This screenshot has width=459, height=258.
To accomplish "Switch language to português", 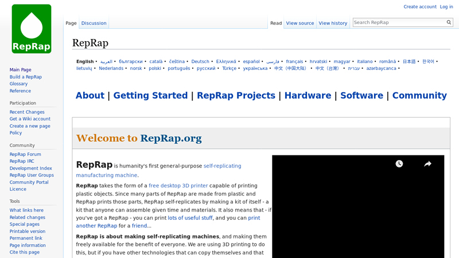I will [179, 68].
